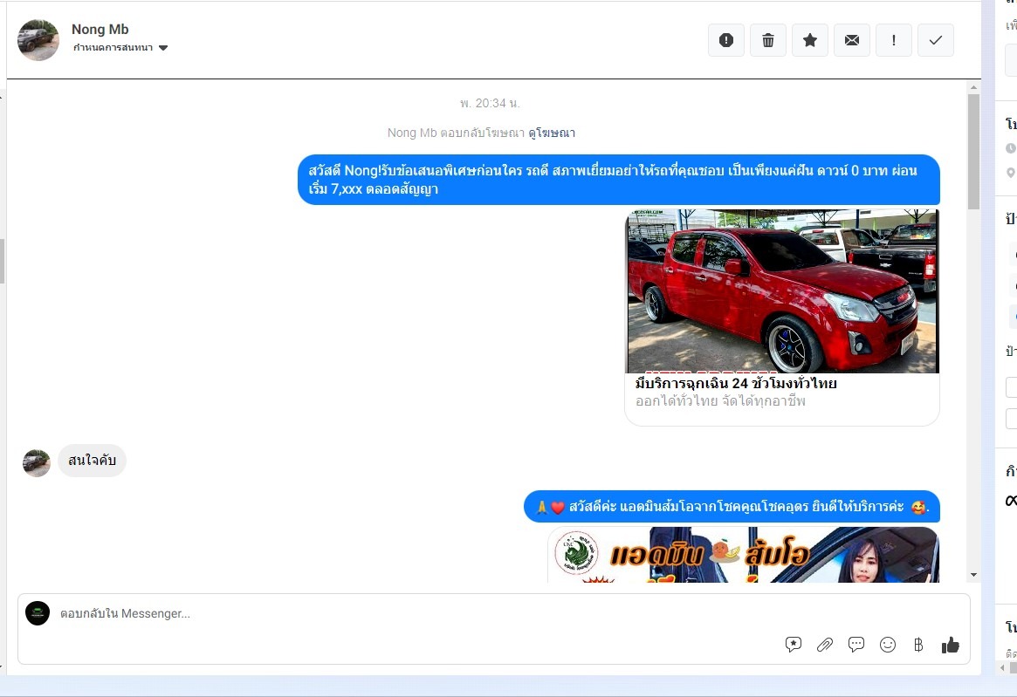Click the แอดมินส้มโอ banner image
Screen dimensions: 1017x697
744,555
